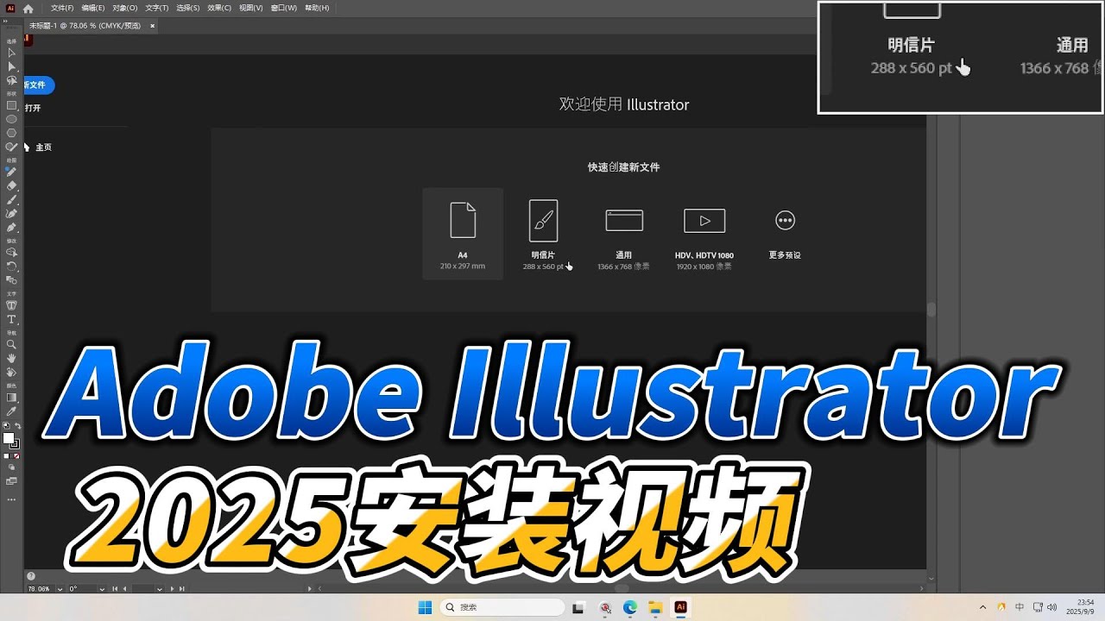Go to next artboard button
Image resolution: width=1105 pixels, height=621 pixels.
pyautogui.click(x=172, y=588)
